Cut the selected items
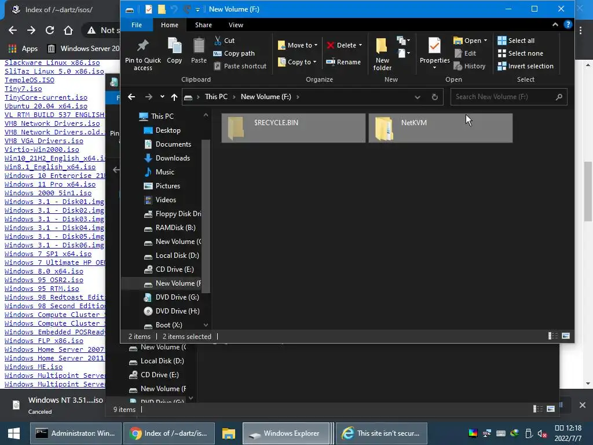Screen dimensions: 593x445 coord(224,41)
